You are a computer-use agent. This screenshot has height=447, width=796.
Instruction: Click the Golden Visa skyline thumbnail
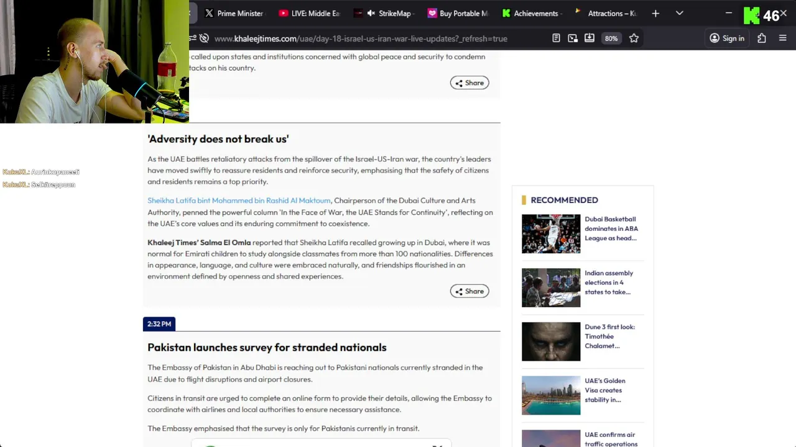tap(551, 395)
